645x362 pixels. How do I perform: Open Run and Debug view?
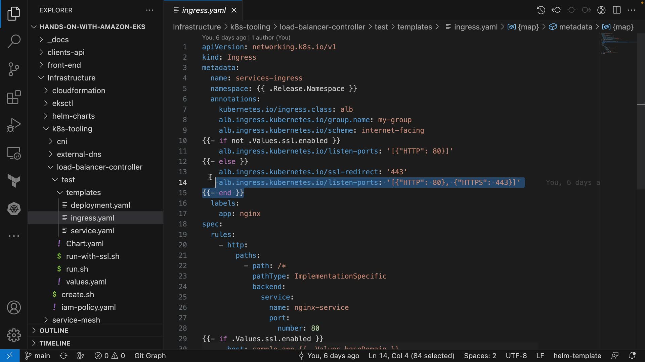[14, 125]
